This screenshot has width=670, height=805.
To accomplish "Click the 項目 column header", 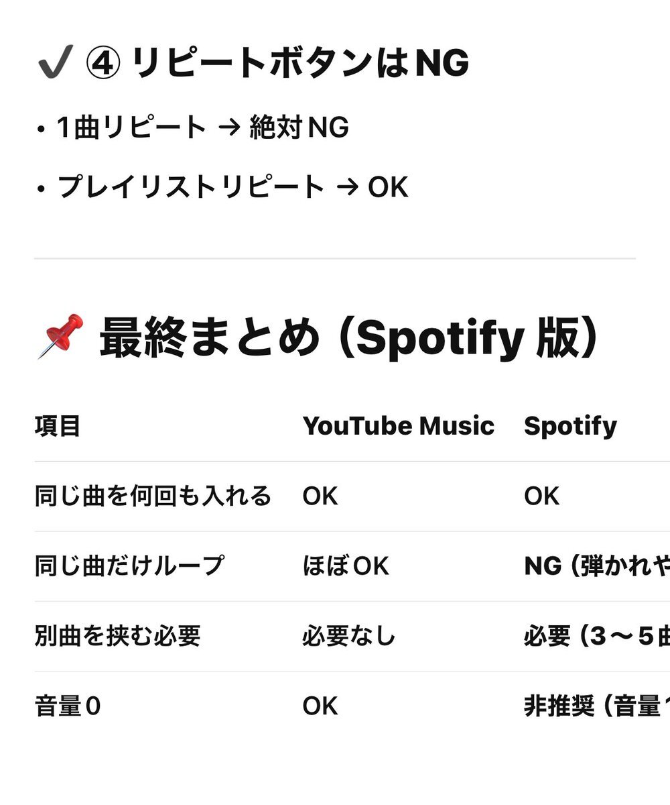I will (x=58, y=426).
